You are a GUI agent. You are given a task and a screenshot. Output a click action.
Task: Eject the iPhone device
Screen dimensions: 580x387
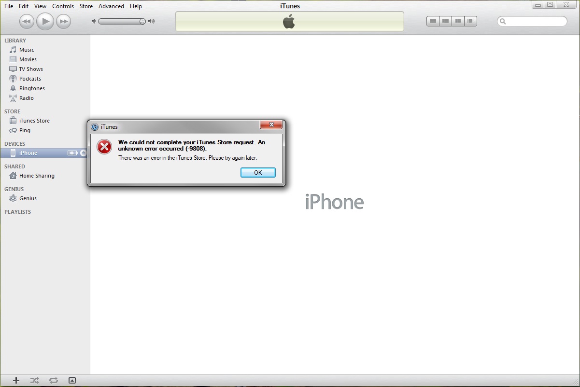coord(83,153)
